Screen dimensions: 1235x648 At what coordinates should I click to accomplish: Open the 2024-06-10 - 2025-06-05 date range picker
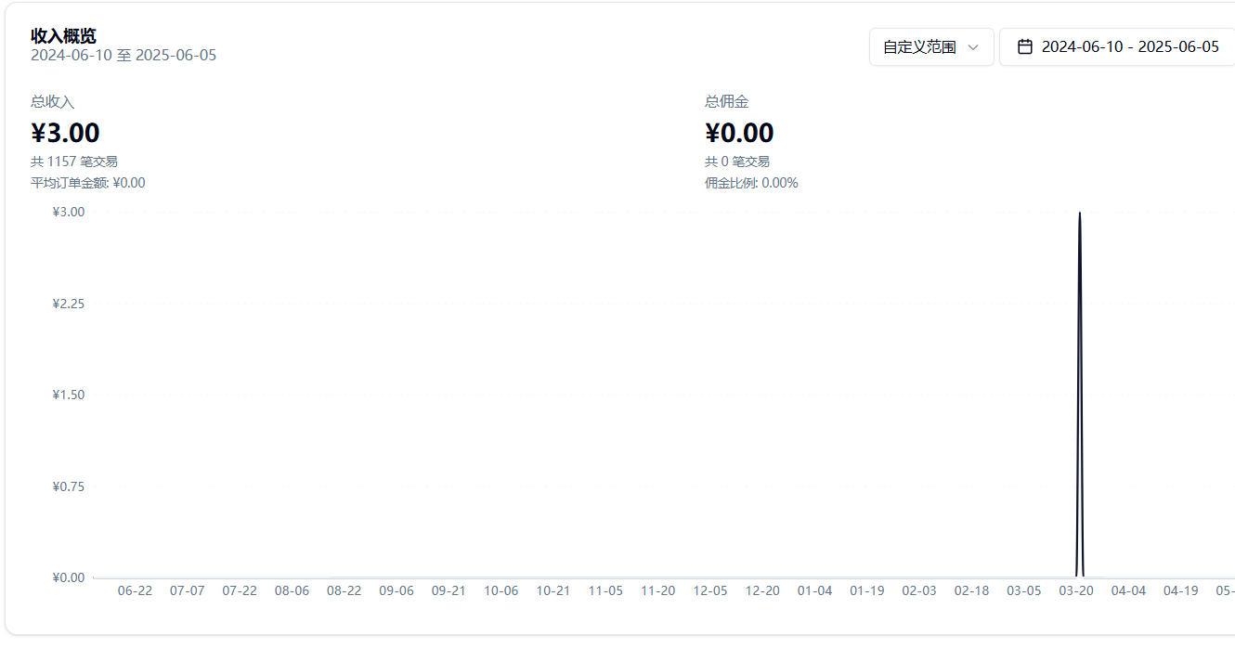1129,47
